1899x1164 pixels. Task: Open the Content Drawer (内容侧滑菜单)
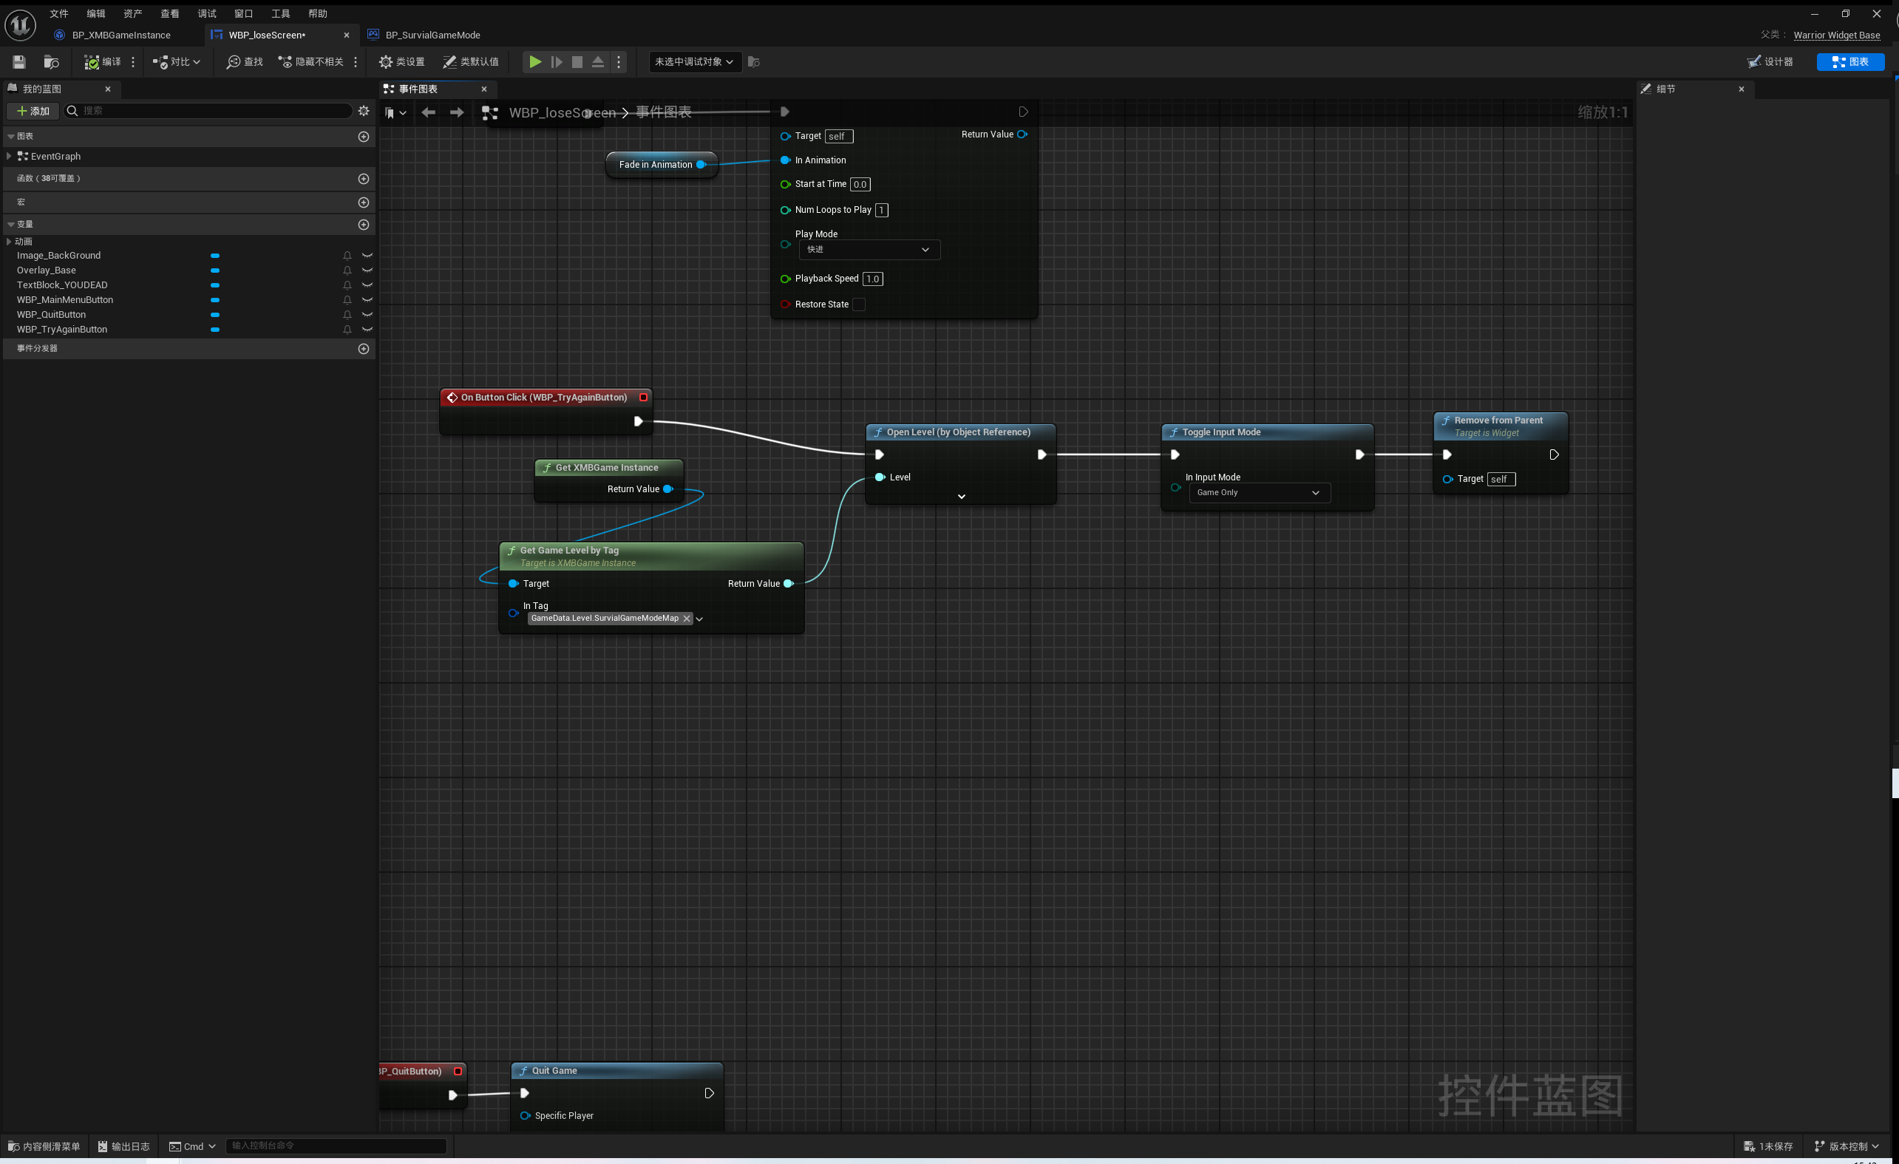[x=44, y=1146]
